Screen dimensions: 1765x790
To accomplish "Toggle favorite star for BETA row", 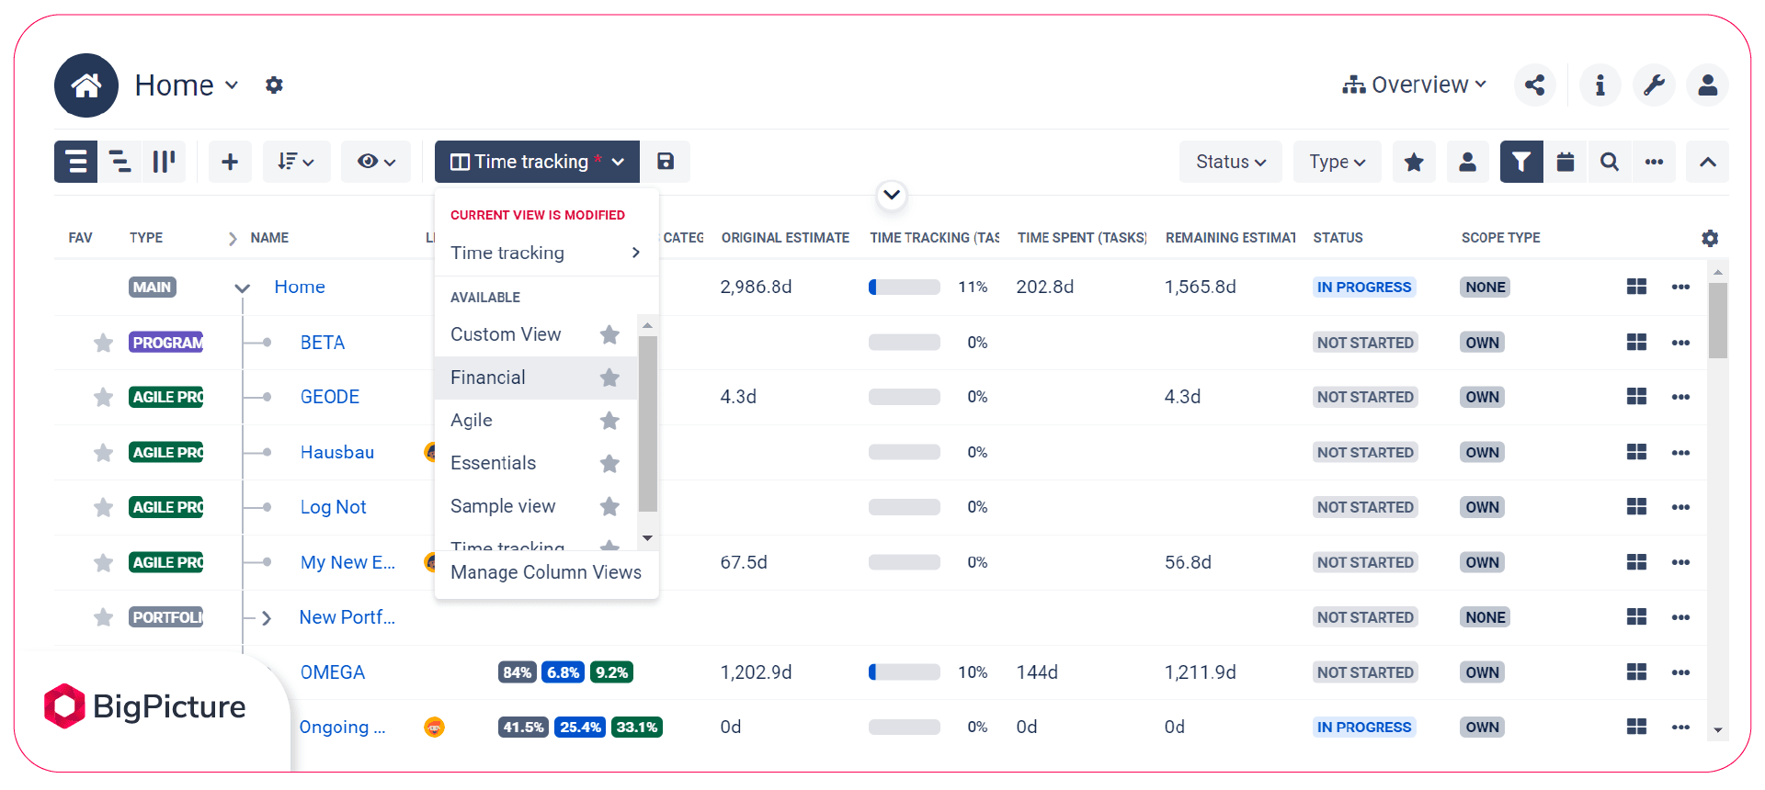I will 103,343.
